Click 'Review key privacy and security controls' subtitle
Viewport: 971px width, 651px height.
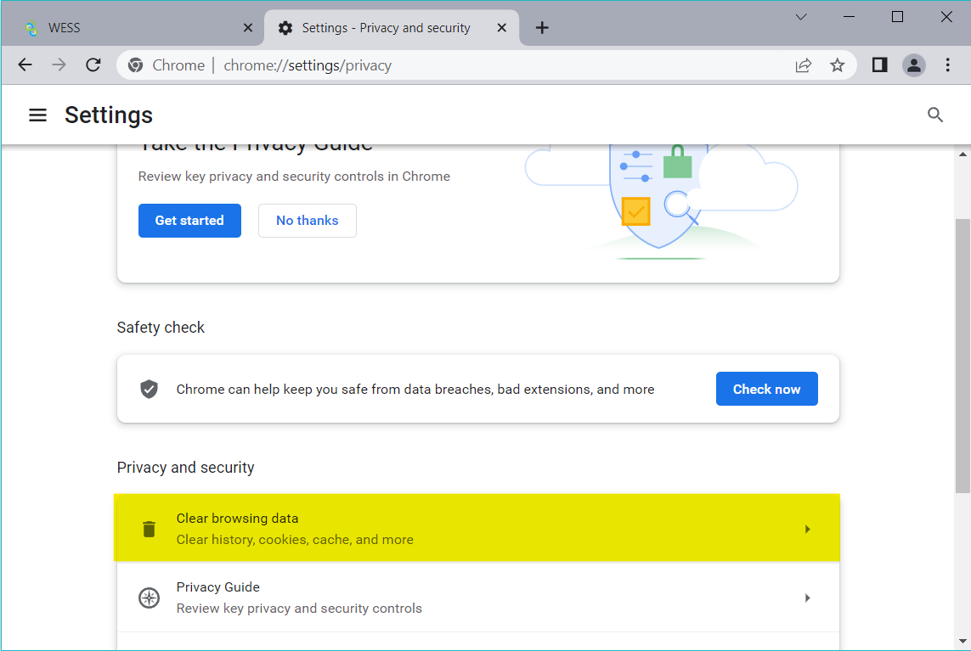point(299,609)
